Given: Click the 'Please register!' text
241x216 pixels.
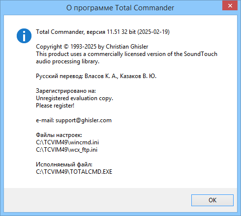Looking at the screenshot, I should click(55, 106).
